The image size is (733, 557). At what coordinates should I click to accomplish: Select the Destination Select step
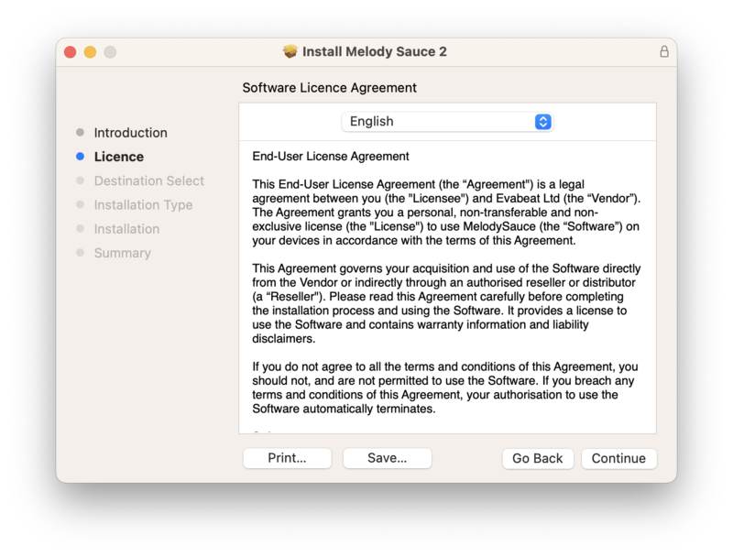pyautogui.click(x=149, y=180)
